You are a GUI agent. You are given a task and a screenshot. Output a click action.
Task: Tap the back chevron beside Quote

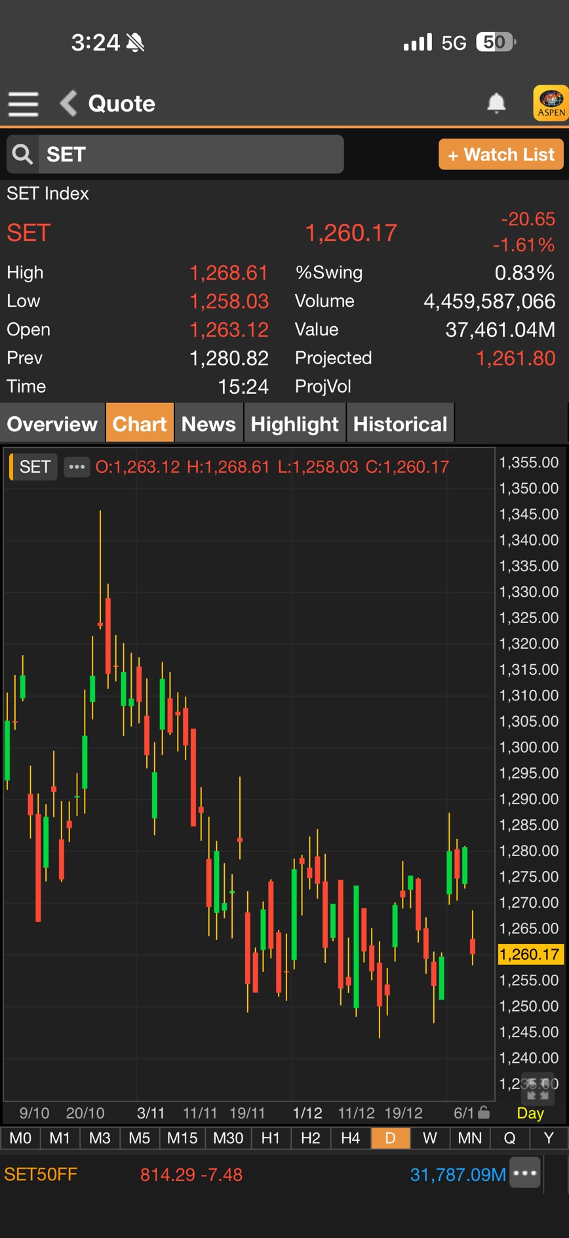click(x=68, y=104)
